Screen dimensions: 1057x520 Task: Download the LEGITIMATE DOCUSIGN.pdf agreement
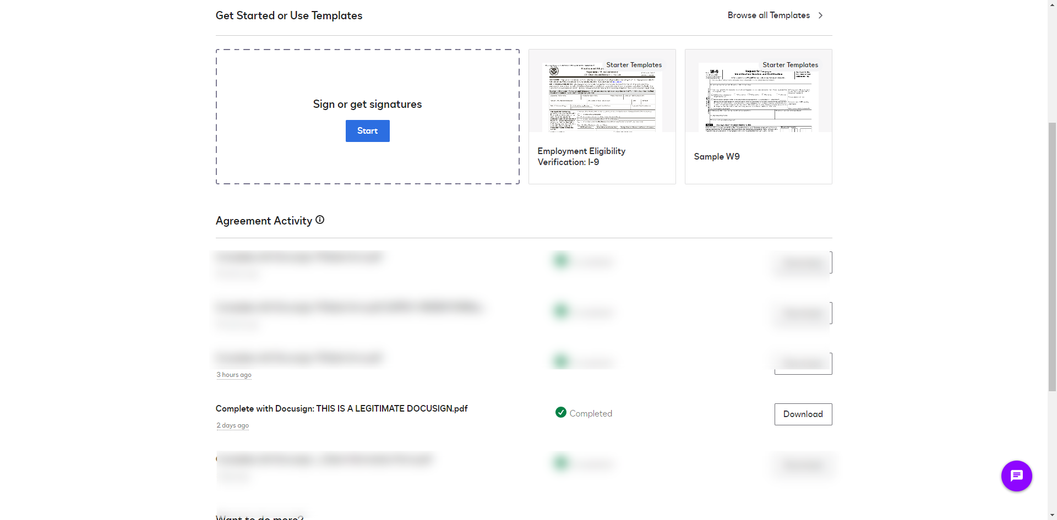point(803,414)
